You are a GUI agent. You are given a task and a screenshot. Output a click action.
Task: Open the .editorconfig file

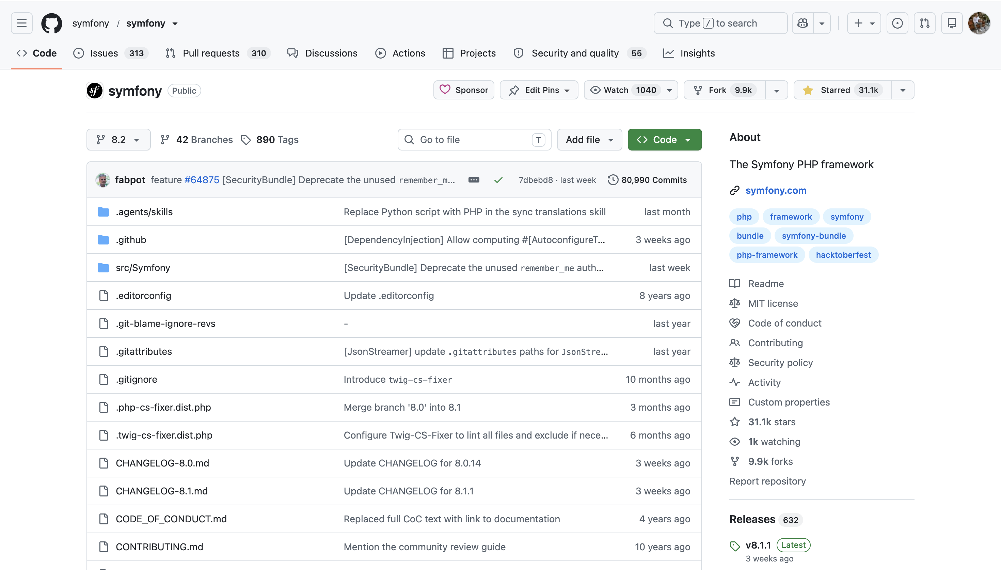(x=143, y=296)
